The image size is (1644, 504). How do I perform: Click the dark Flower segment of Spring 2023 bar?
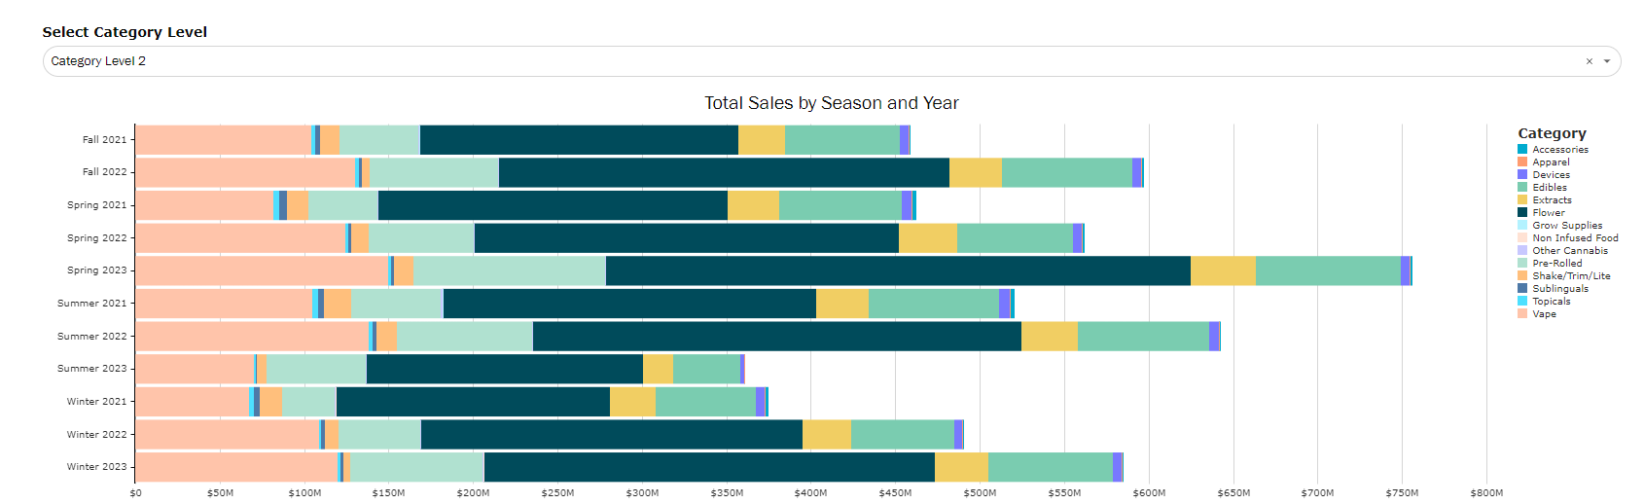tap(897, 270)
